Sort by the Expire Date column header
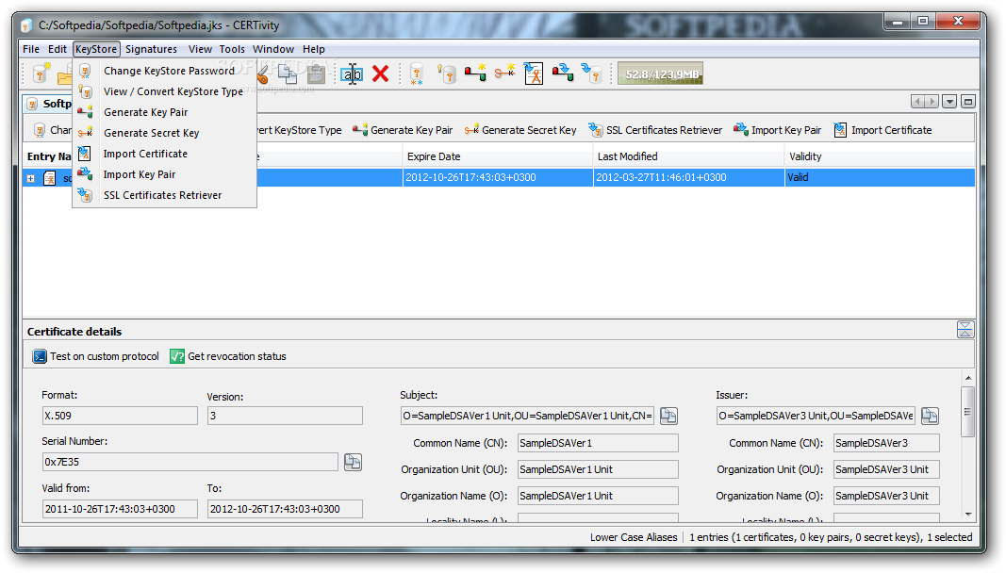 [x=498, y=156]
